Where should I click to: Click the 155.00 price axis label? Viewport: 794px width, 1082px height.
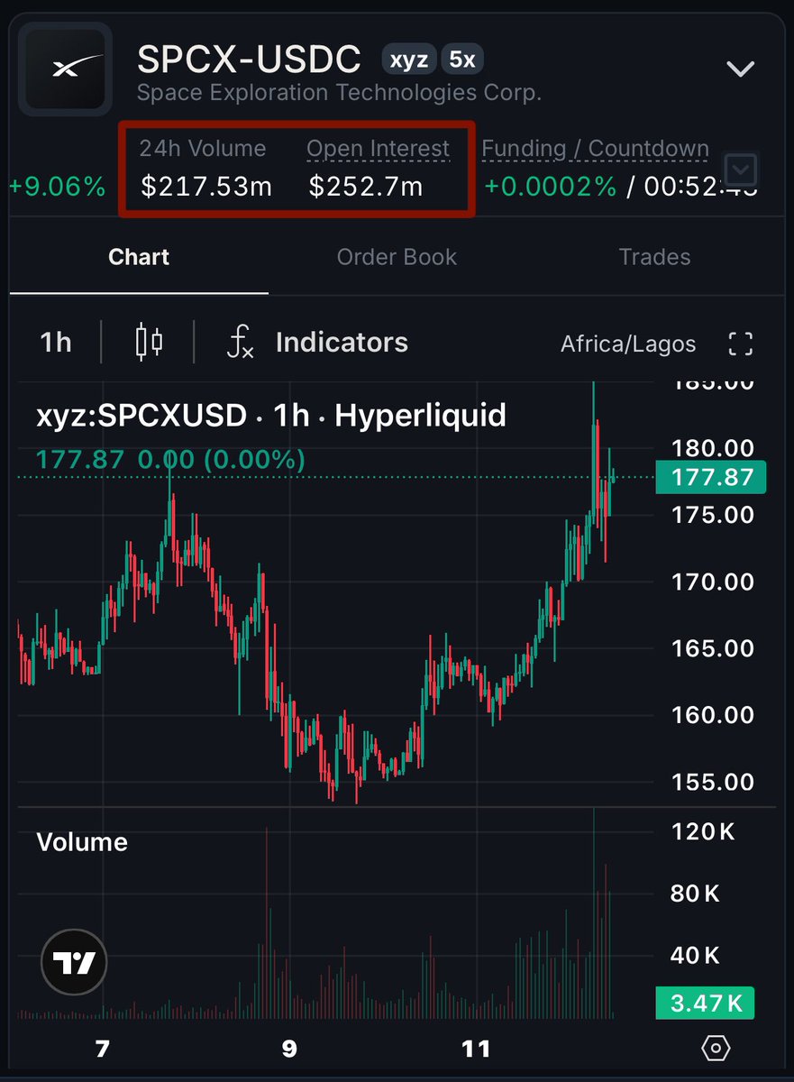(x=713, y=782)
